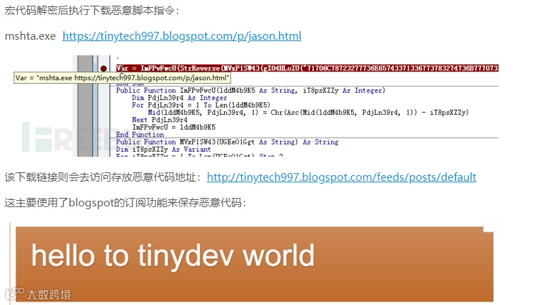The width and height of the screenshot is (539, 305).
Task: Click the '宏代码解密后执行下载恶意脚本指令' heading text
Action: [x=91, y=11]
